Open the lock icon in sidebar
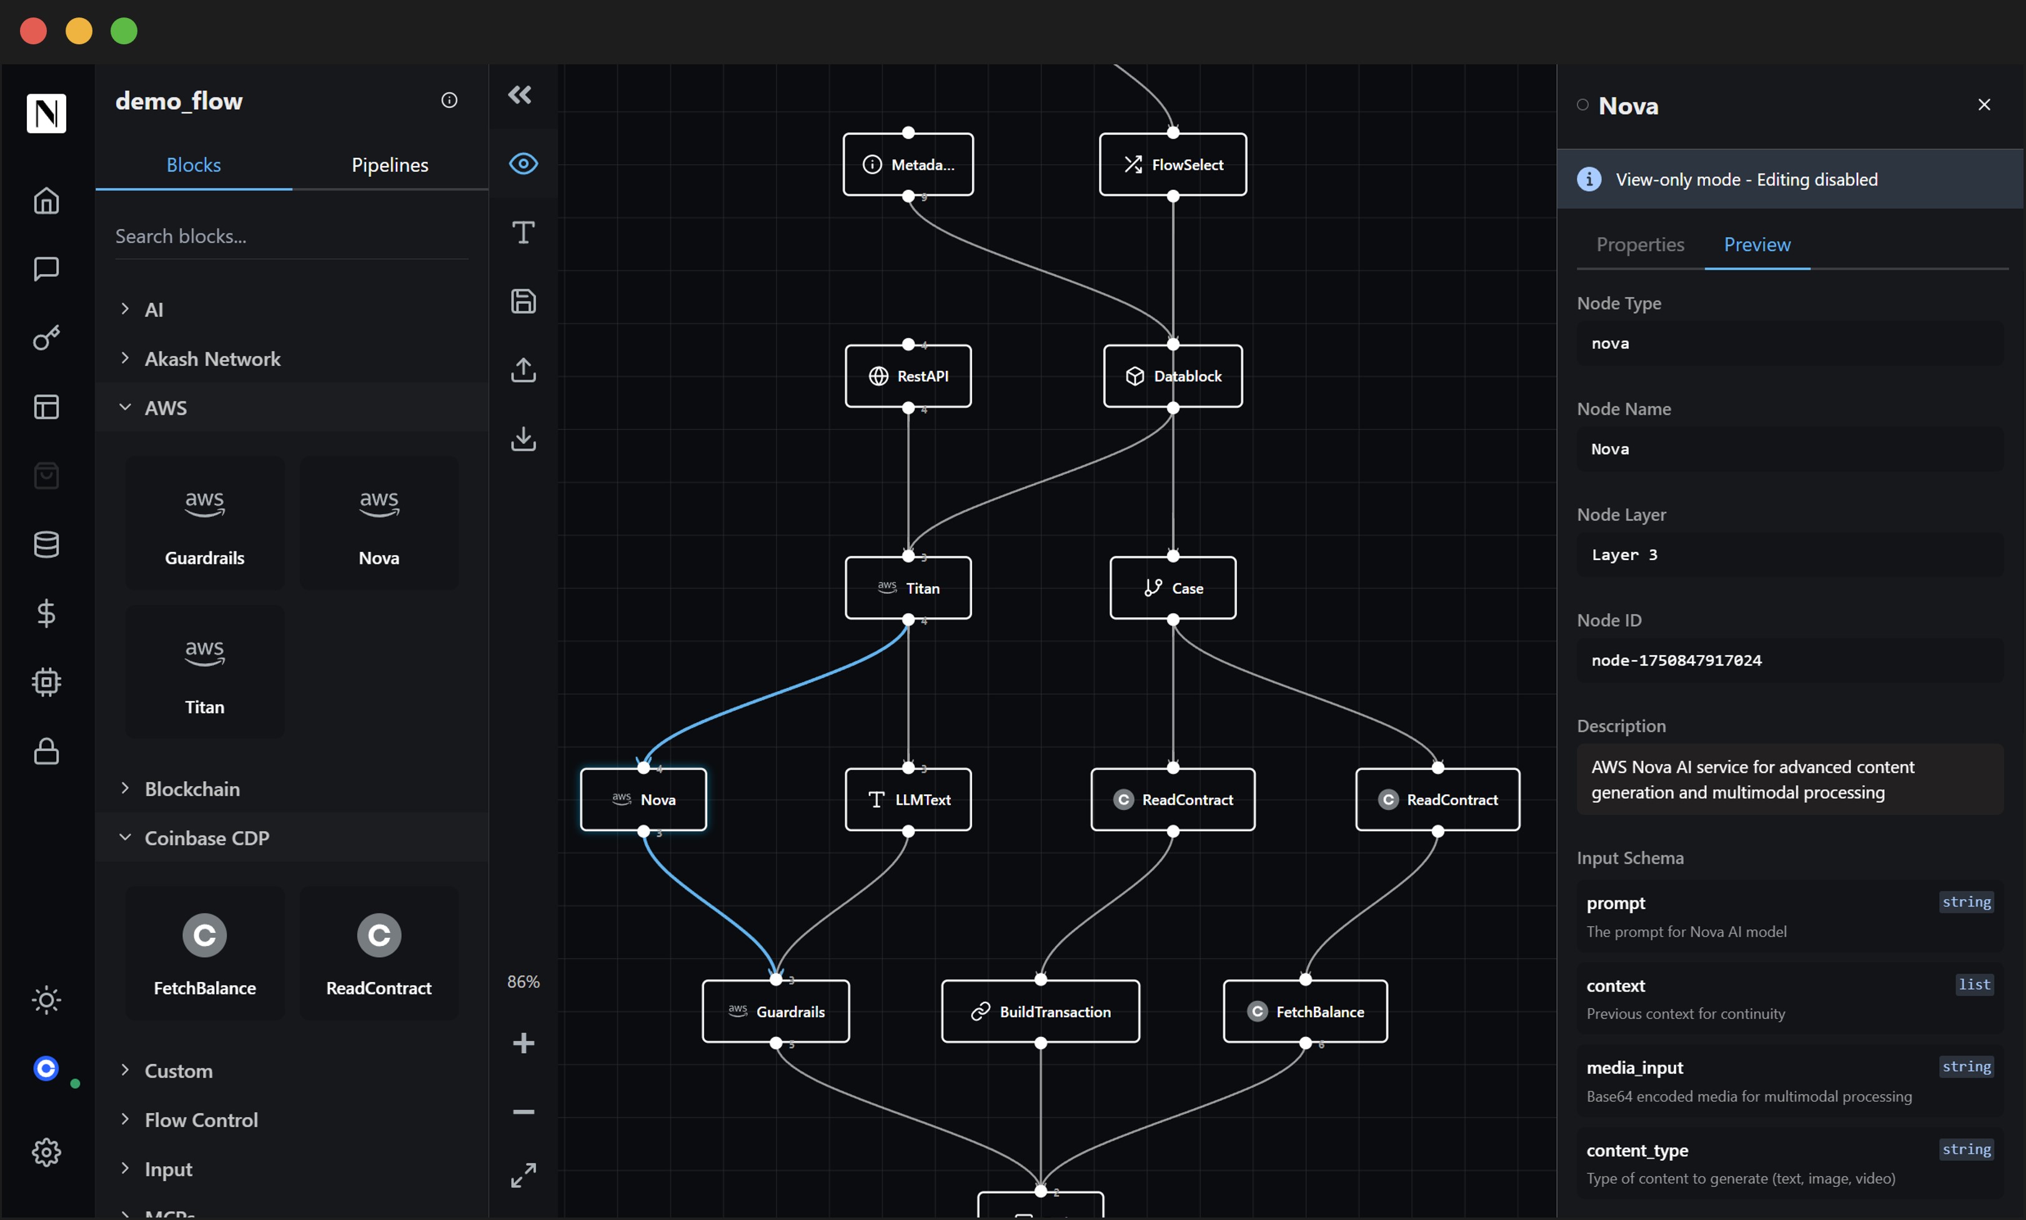 coord(46,751)
